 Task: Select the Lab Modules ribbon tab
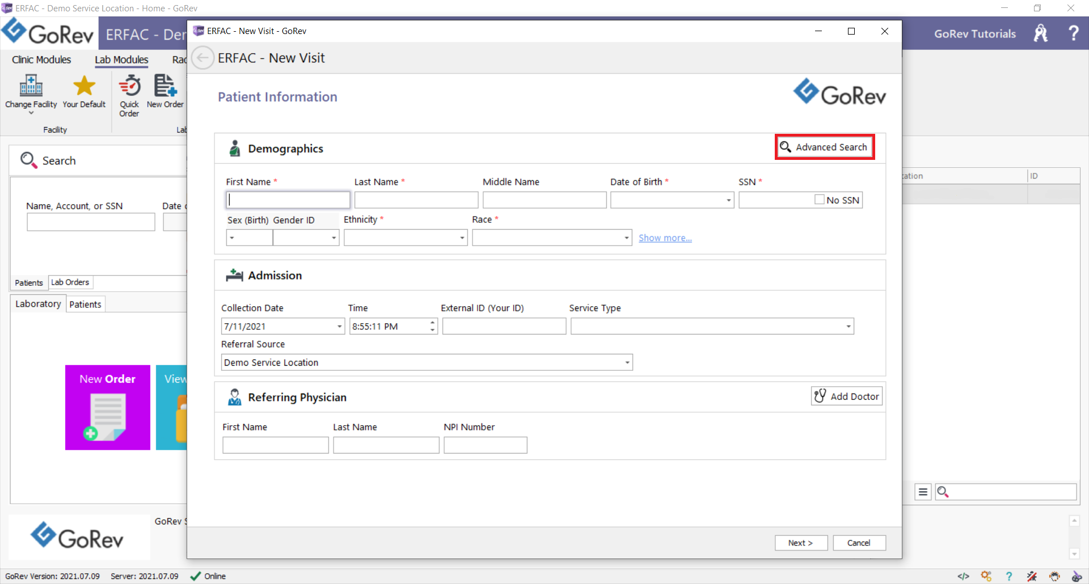(121, 60)
